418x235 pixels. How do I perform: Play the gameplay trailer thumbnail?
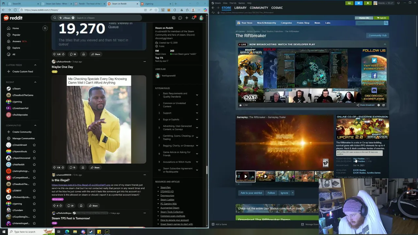(246, 177)
